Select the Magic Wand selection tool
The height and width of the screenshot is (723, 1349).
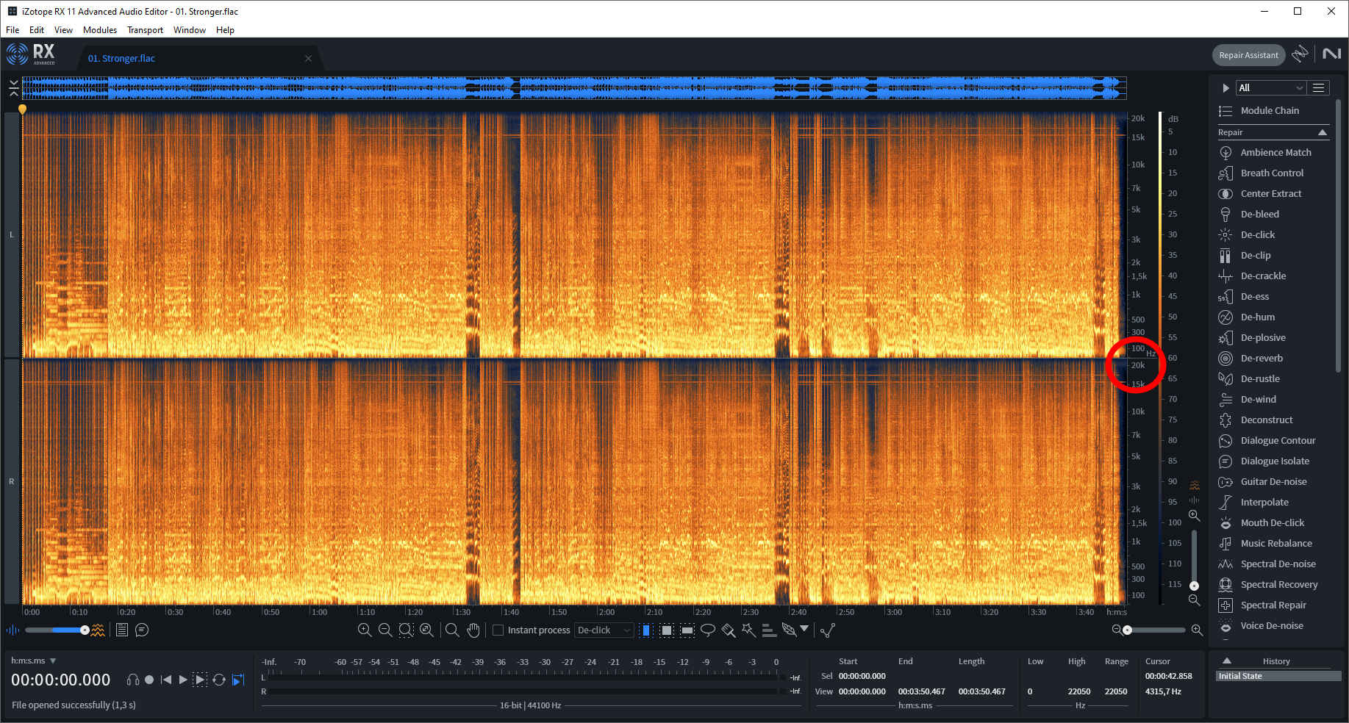(748, 630)
